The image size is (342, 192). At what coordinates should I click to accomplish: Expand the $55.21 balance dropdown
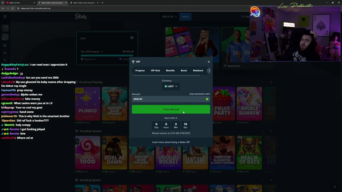coord(169,17)
